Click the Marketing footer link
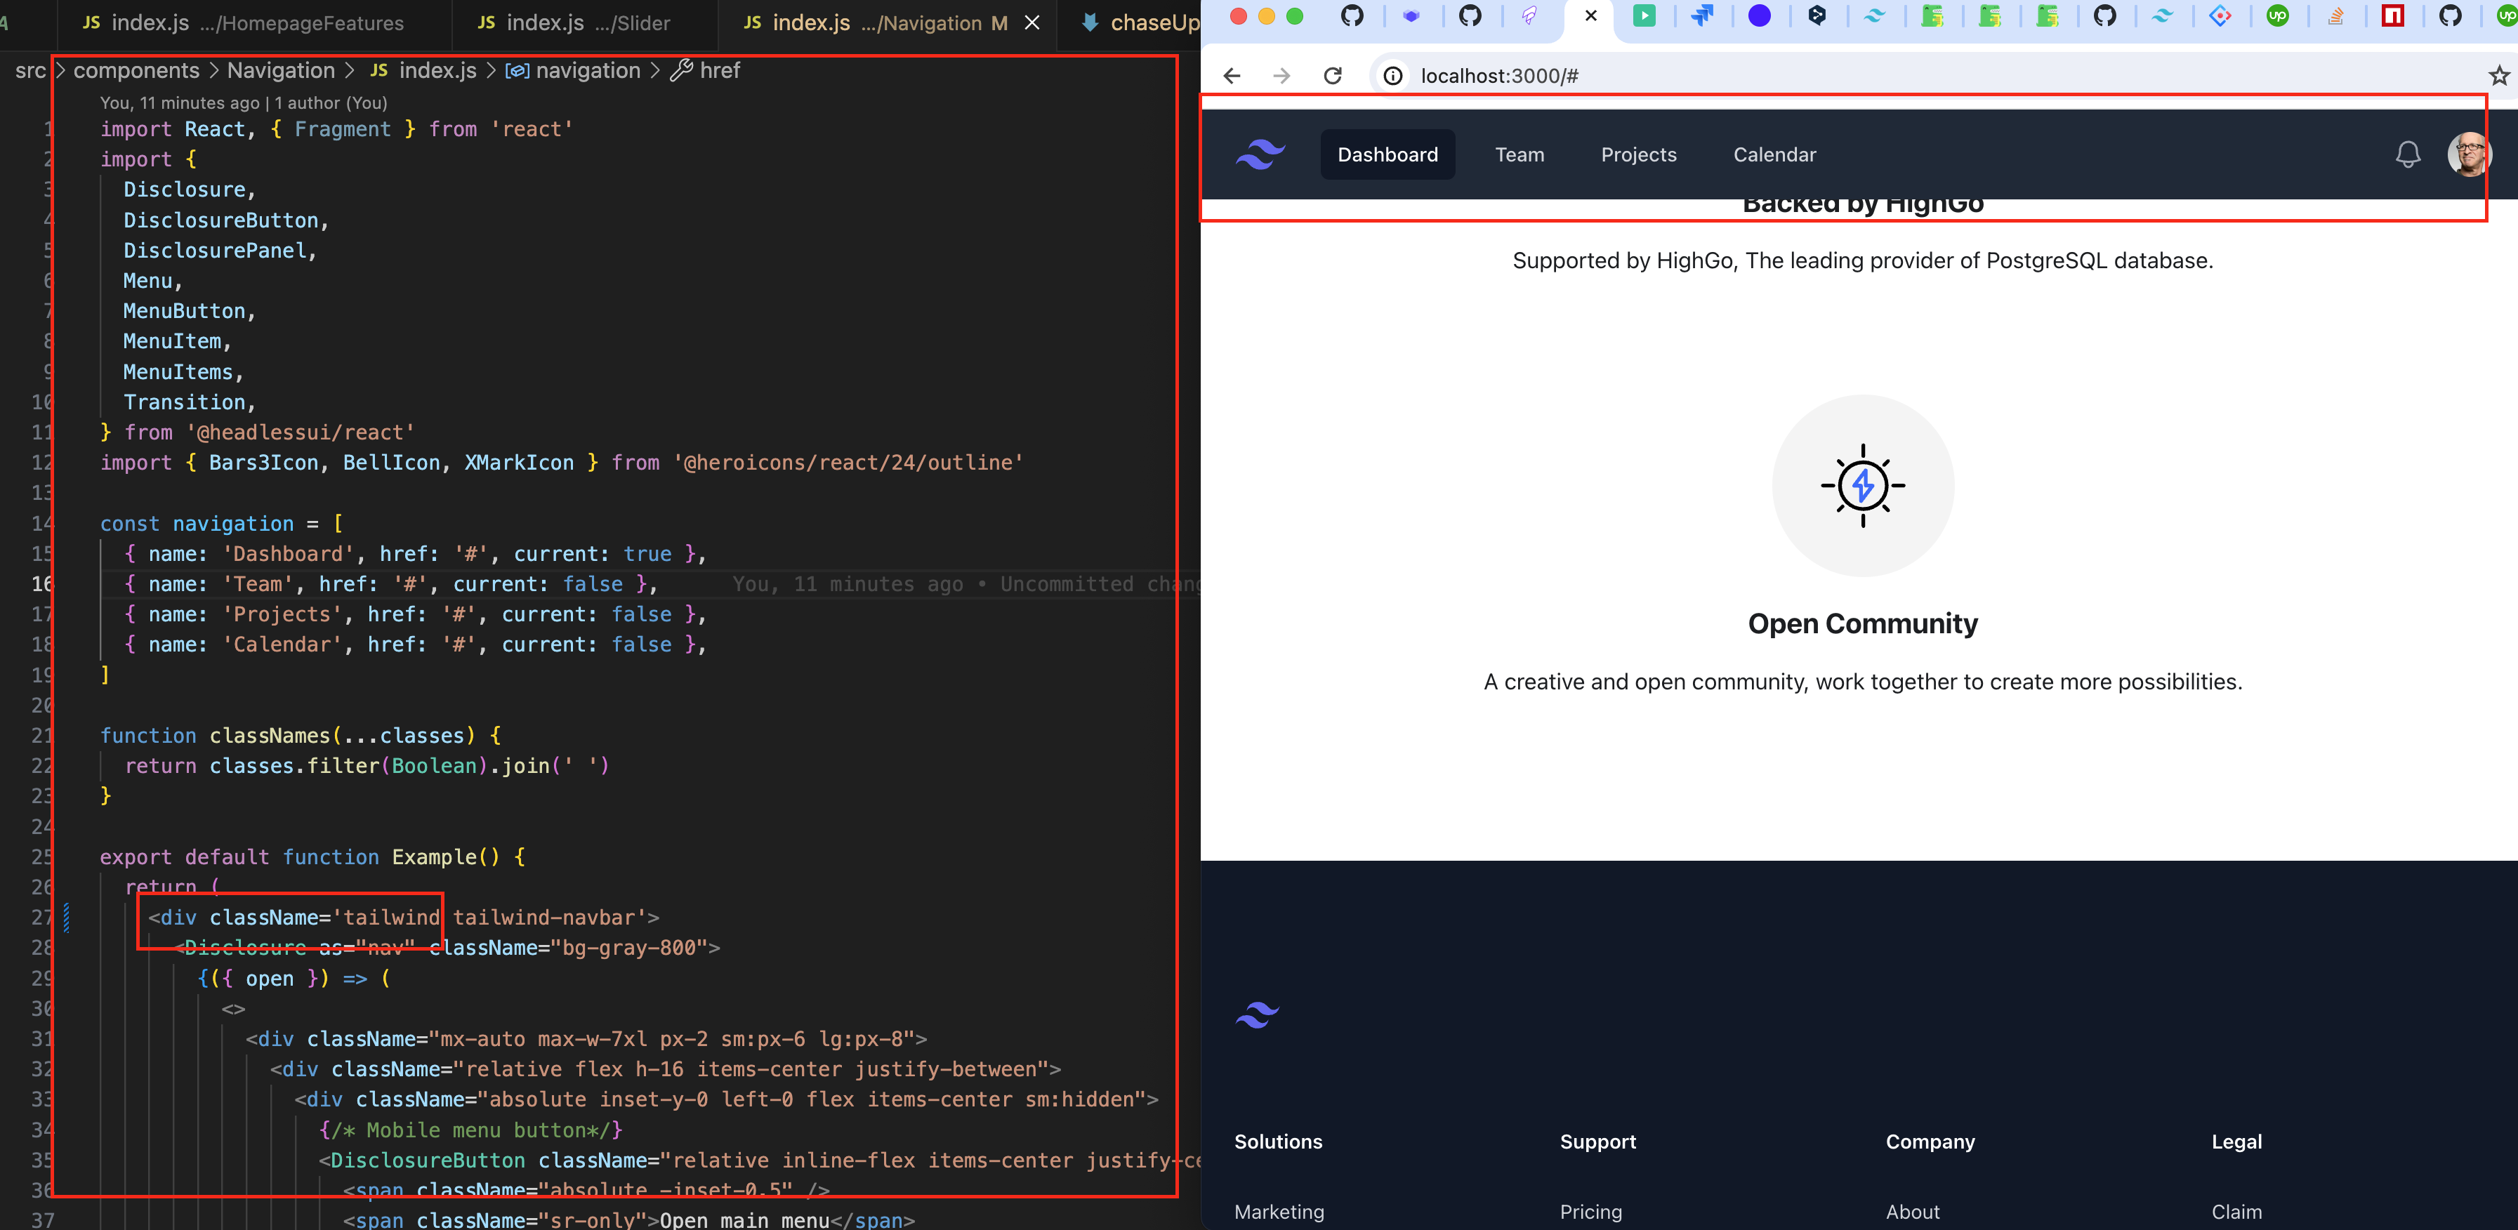Image resolution: width=2518 pixels, height=1230 pixels. click(x=1279, y=1212)
